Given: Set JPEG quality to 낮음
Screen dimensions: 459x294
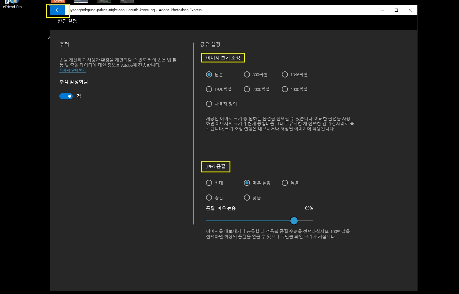Looking at the screenshot, I should pos(247,198).
